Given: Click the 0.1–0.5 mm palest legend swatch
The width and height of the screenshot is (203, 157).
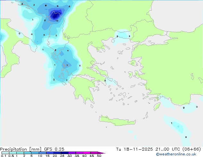Looking at the screenshot, I should pos(5,153).
